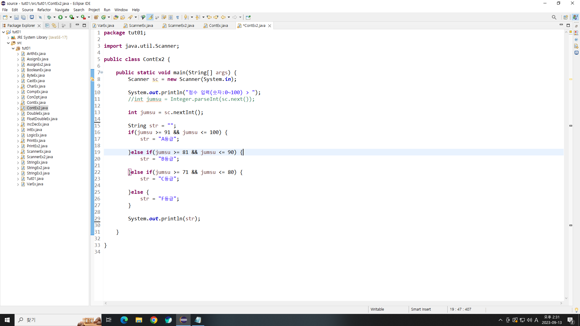This screenshot has height=326, width=580.
Task: Click the toolbar Search magnifier icon
Action: point(554,17)
